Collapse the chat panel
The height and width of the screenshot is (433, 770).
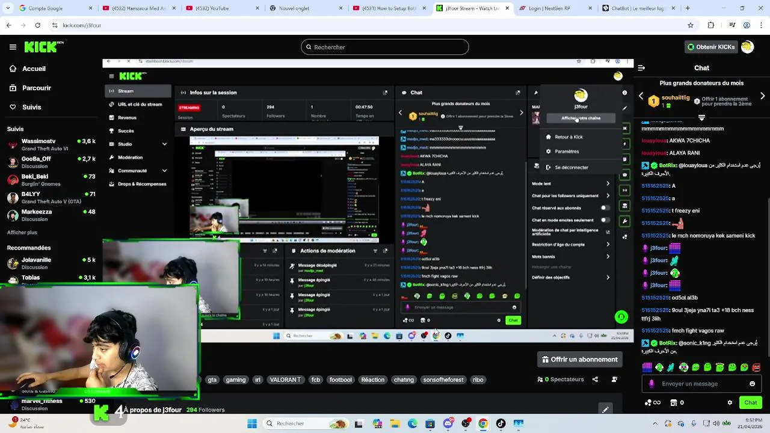pyautogui.click(x=641, y=68)
